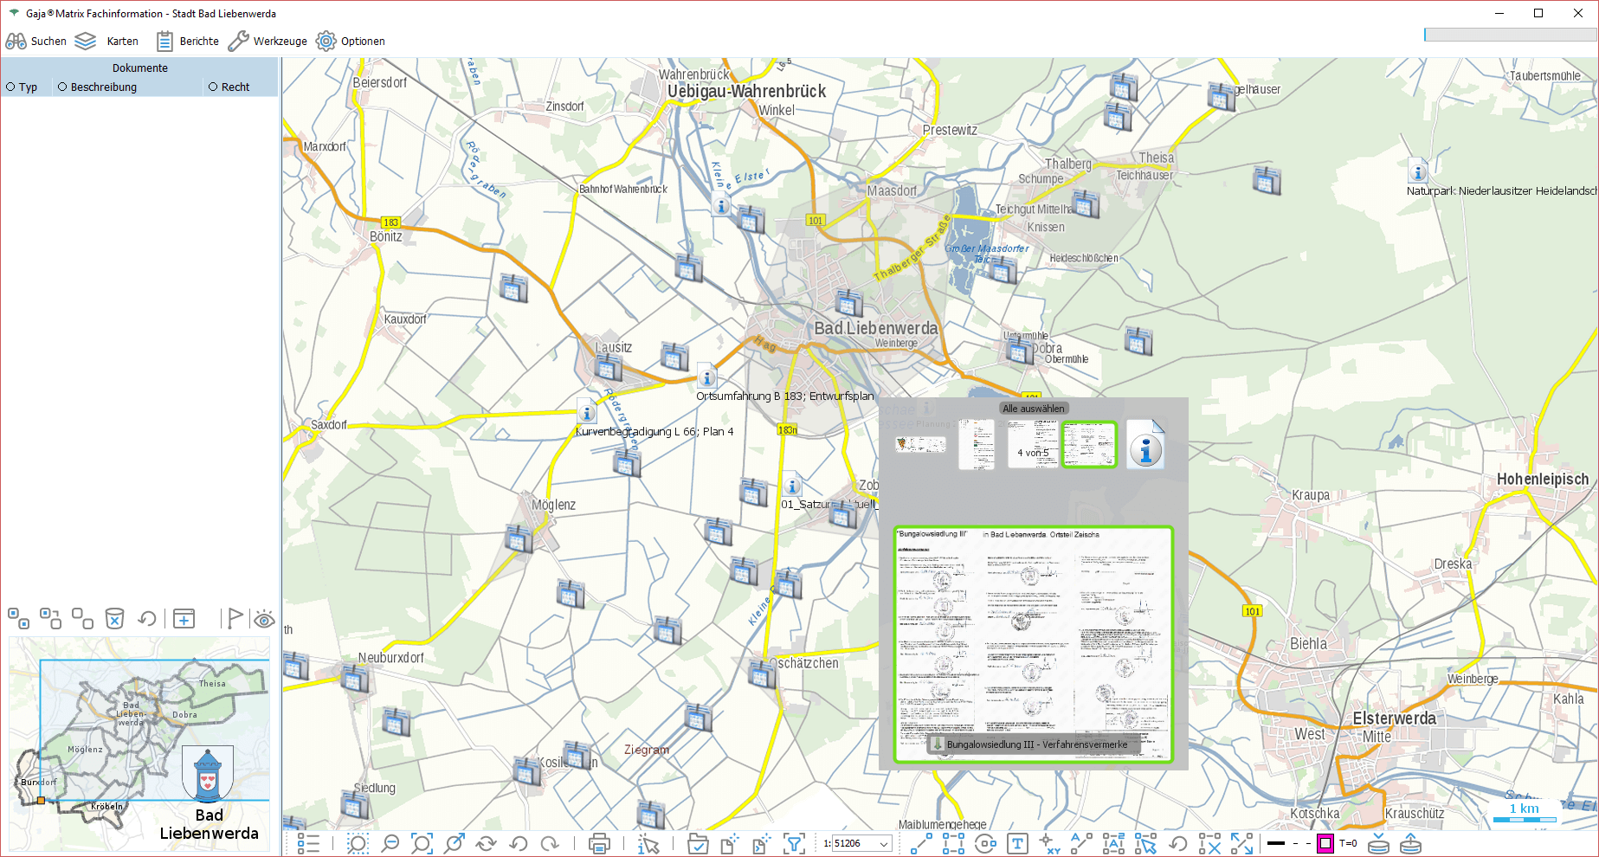The width and height of the screenshot is (1599, 857).
Task: Click the print icon in the map toolbar
Action: pyautogui.click(x=599, y=843)
